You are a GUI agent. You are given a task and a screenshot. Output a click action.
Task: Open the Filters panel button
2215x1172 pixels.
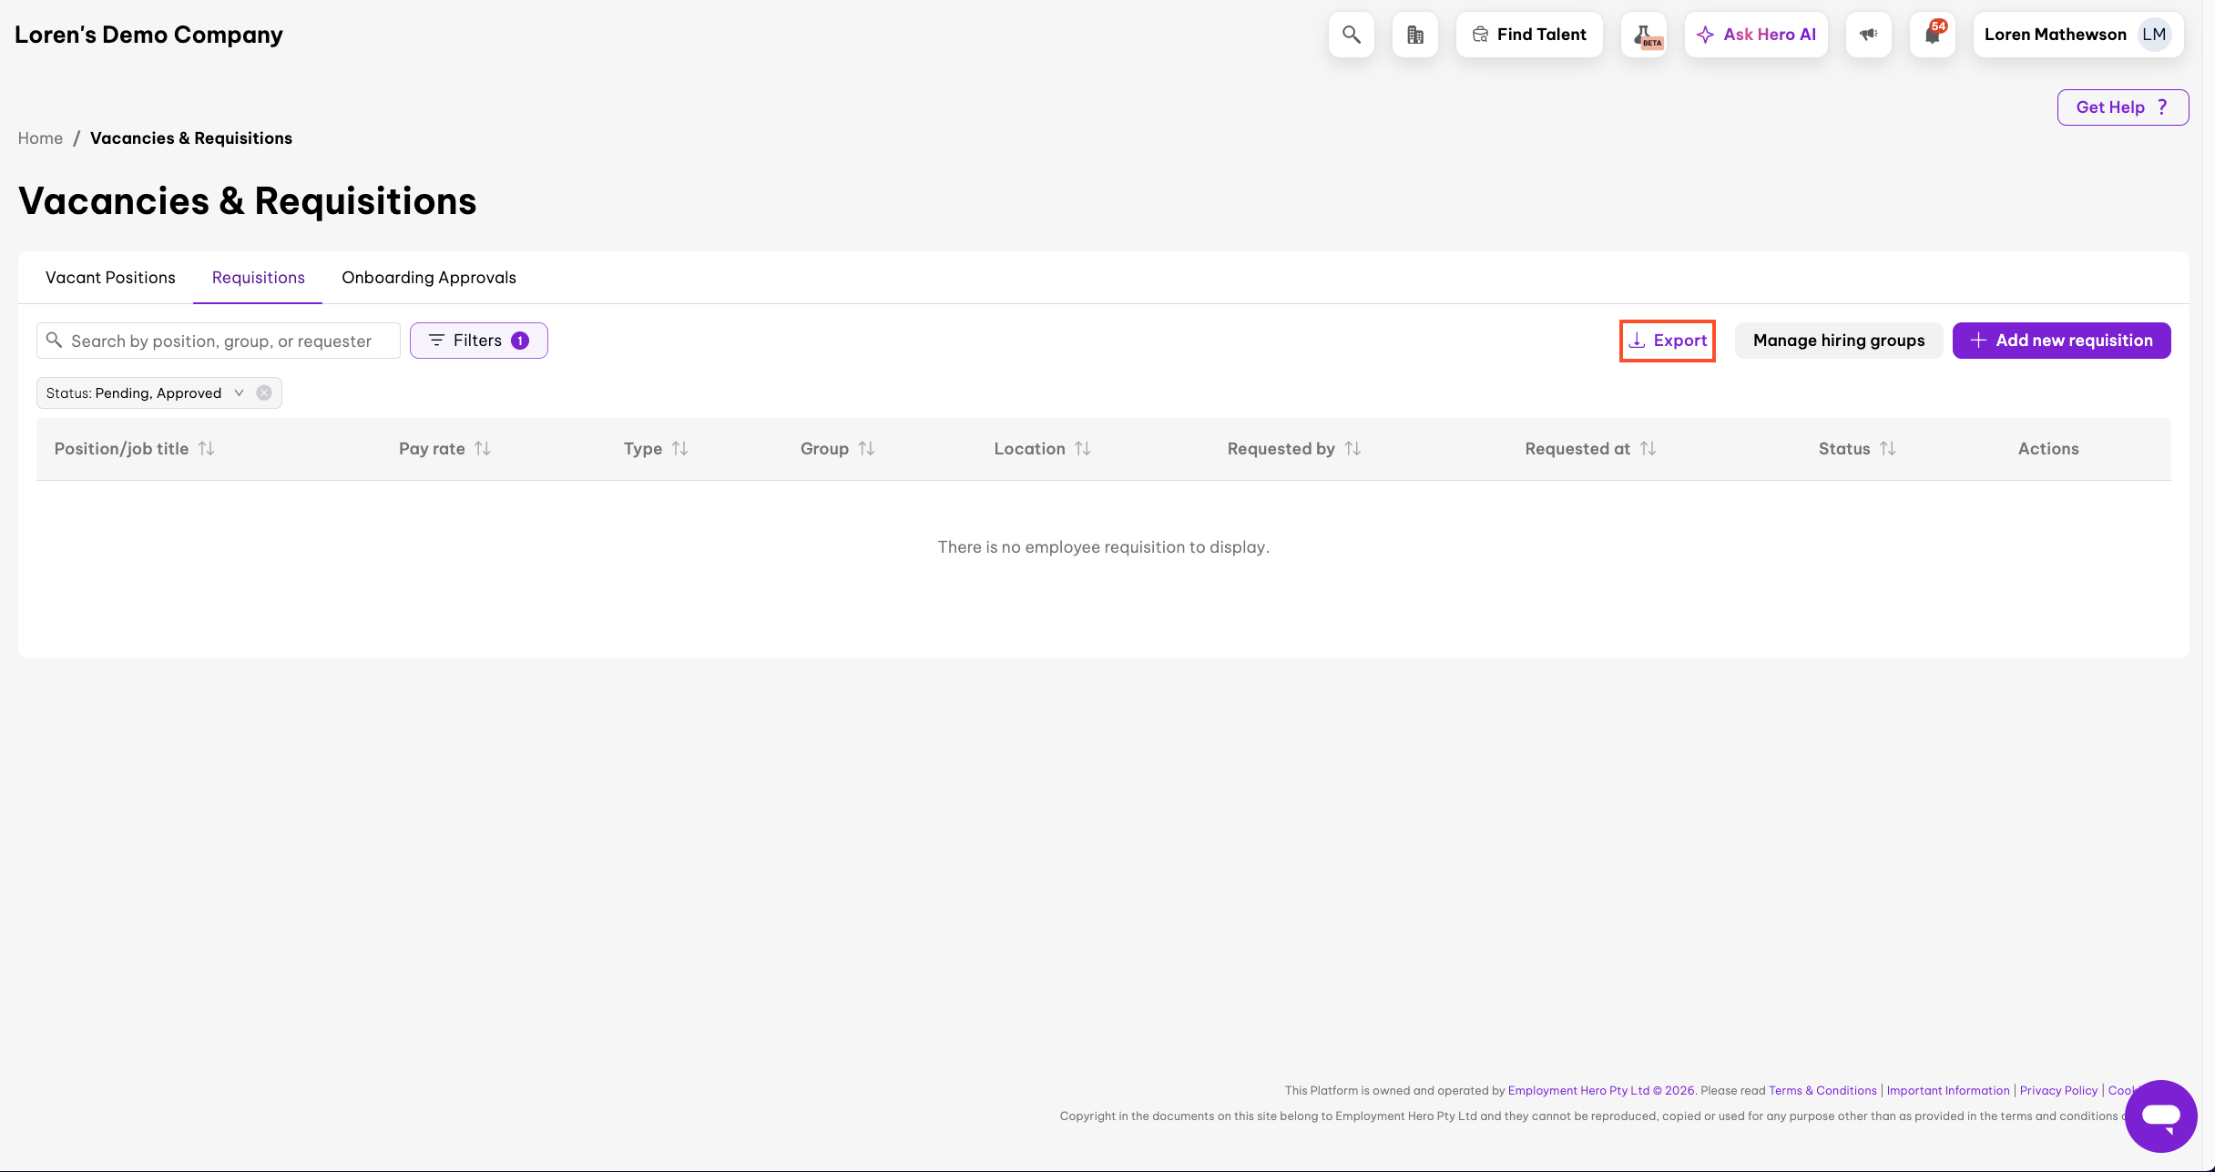[x=478, y=341]
